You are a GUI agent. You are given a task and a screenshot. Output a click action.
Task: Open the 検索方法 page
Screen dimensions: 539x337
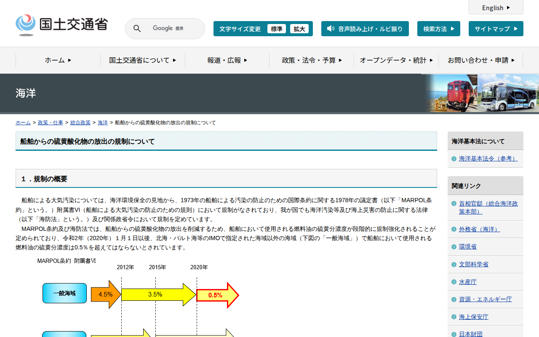(x=439, y=29)
